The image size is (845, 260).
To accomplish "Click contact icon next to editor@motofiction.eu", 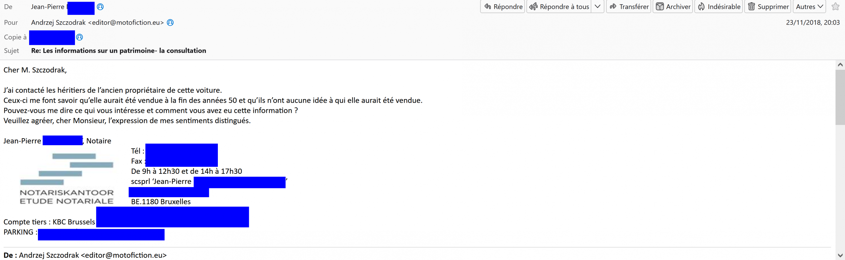I will tap(170, 23).
